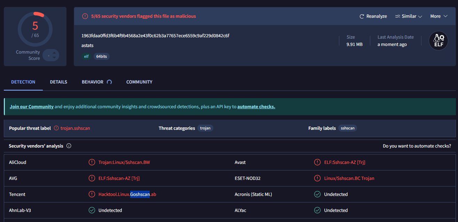Follow the 'Join our Community' link
This screenshot has height=222, width=458.
coord(32,107)
